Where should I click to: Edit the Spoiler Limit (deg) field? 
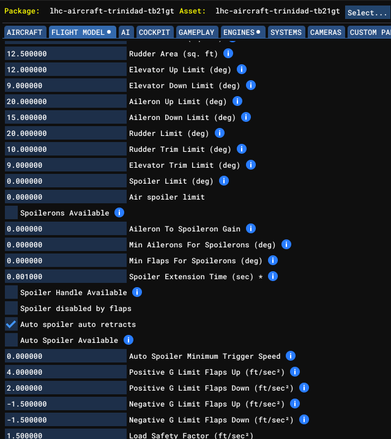[x=65, y=181]
